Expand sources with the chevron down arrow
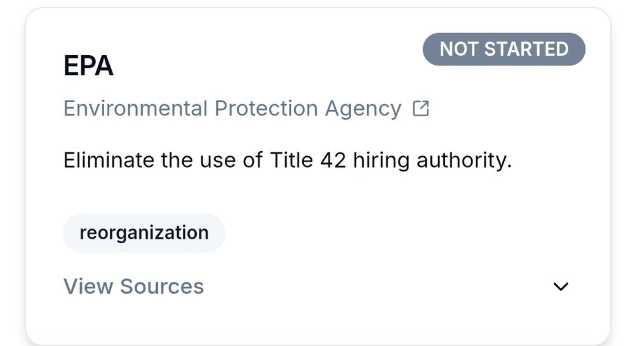Image resolution: width=635 pixels, height=346 pixels. point(561,286)
